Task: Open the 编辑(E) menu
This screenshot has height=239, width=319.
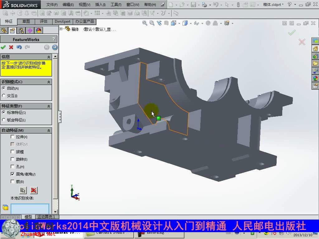Action: [68, 5]
